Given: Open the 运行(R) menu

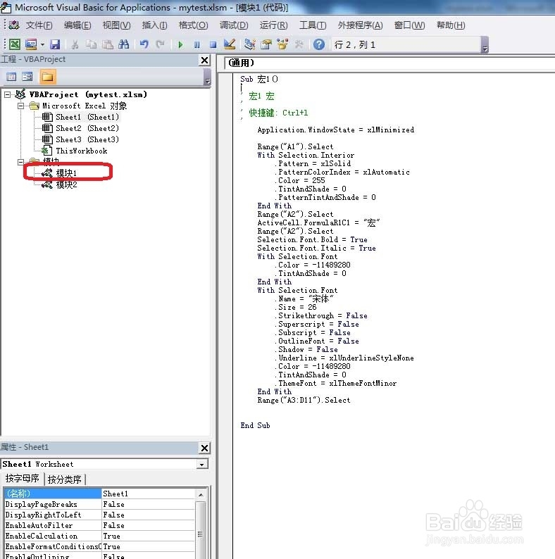Looking at the screenshot, I should tap(273, 25).
